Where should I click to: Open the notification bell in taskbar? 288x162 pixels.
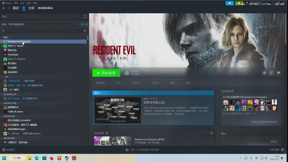tap(282, 158)
